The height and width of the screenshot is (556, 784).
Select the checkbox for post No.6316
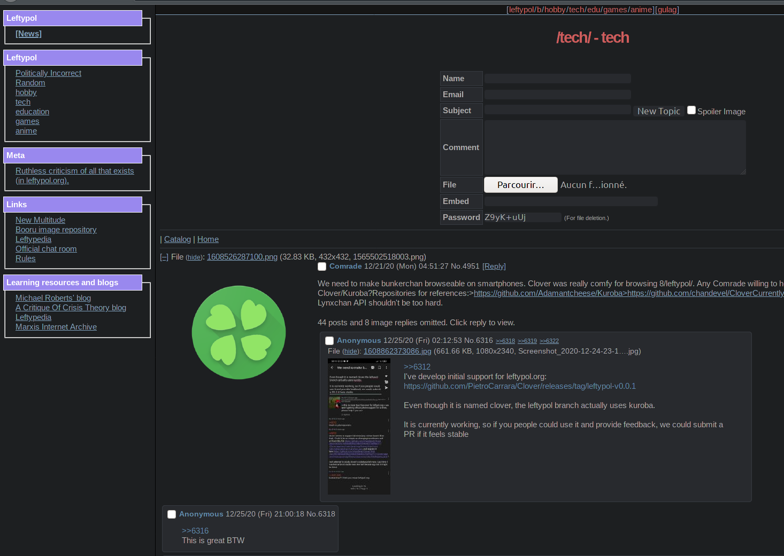click(329, 341)
